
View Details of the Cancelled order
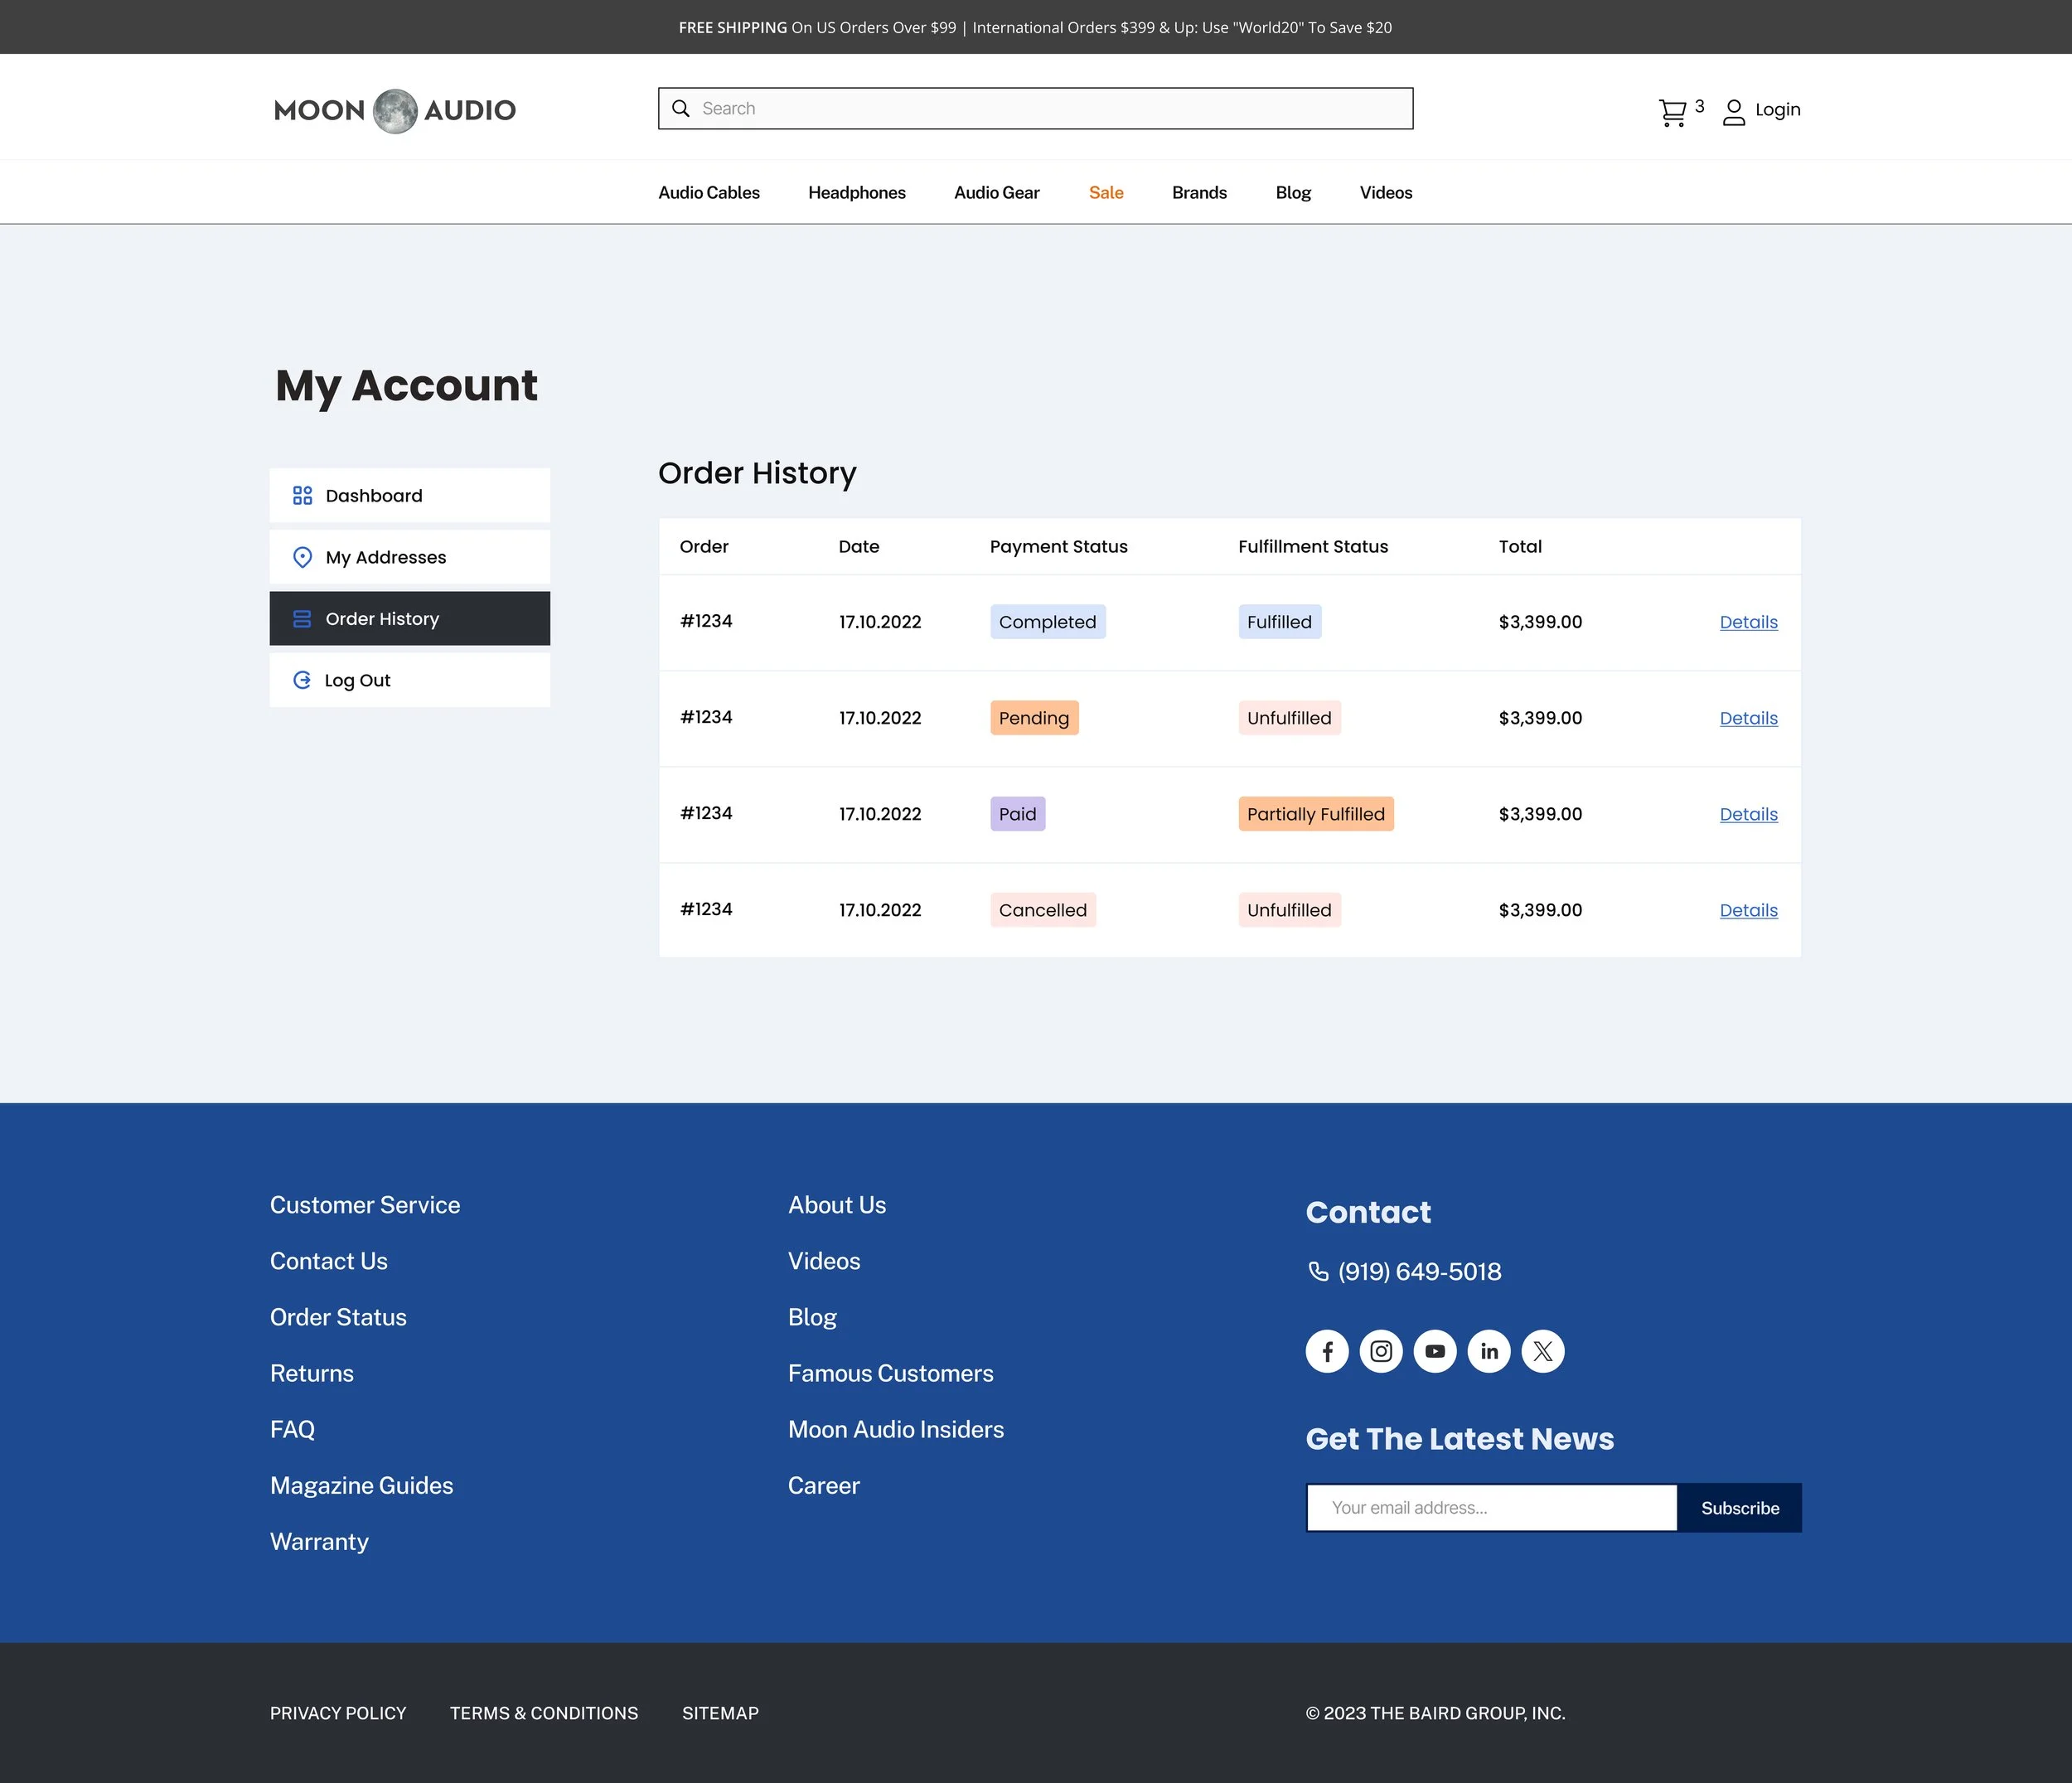(x=1748, y=910)
